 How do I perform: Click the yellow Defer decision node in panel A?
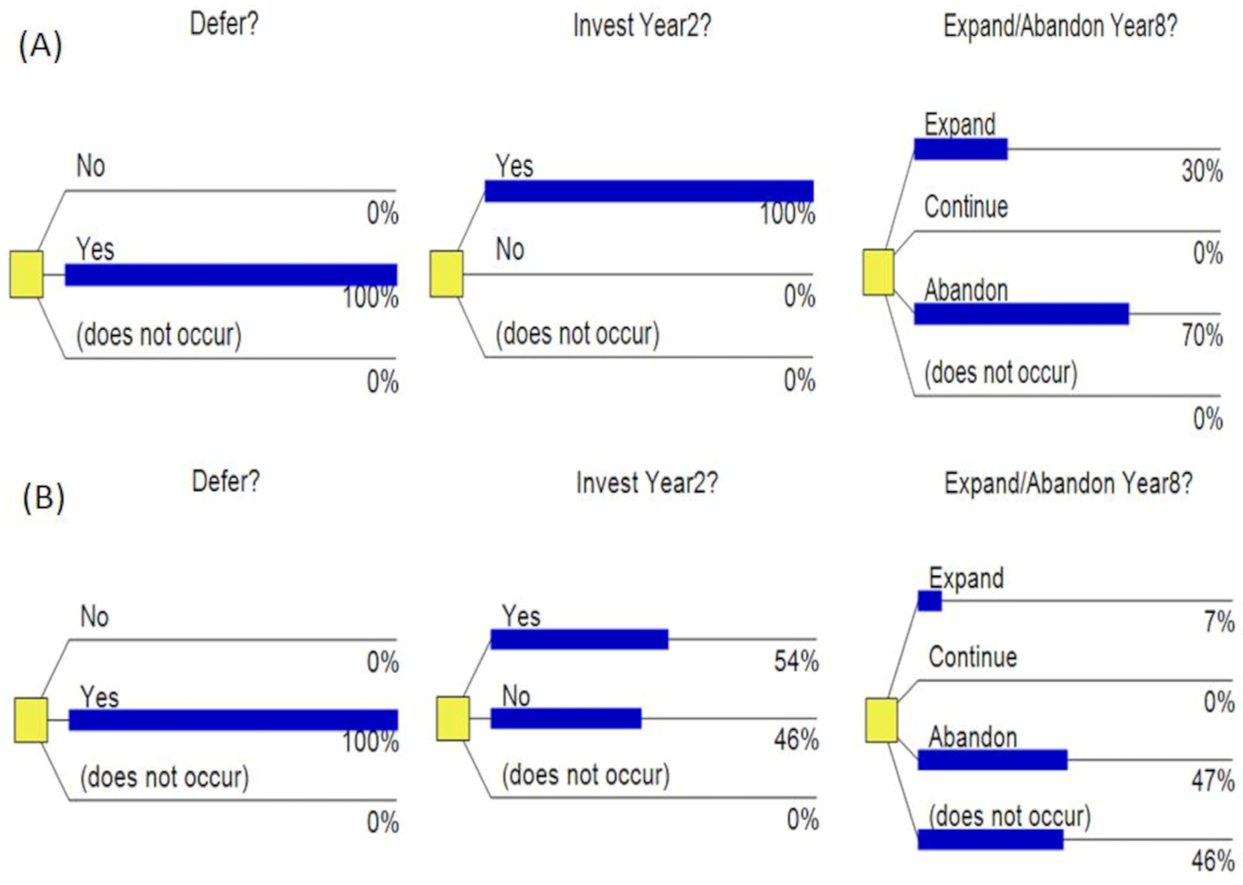(26, 274)
